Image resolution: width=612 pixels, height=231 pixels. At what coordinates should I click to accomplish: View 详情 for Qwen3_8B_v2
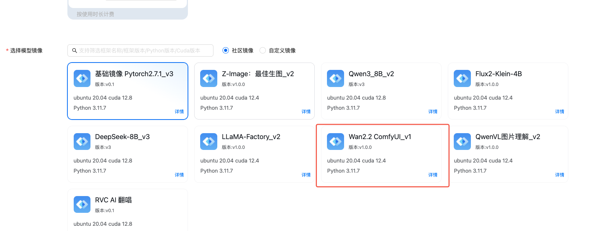[433, 111]
